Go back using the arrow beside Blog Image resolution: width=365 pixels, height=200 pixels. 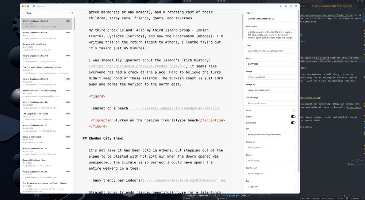click(x=23, y=13)
